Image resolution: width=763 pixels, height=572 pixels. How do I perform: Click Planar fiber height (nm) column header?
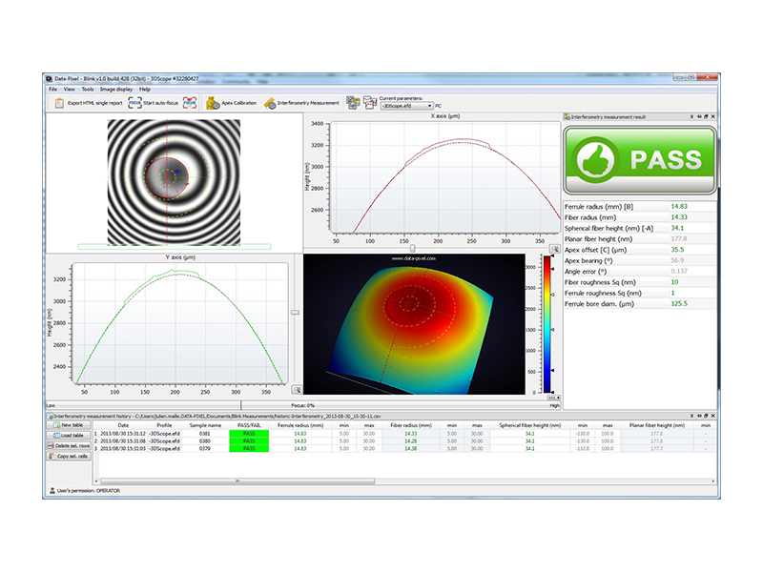656,425
